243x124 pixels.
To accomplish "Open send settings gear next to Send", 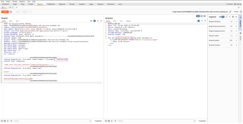I will [x=11, y=12].
